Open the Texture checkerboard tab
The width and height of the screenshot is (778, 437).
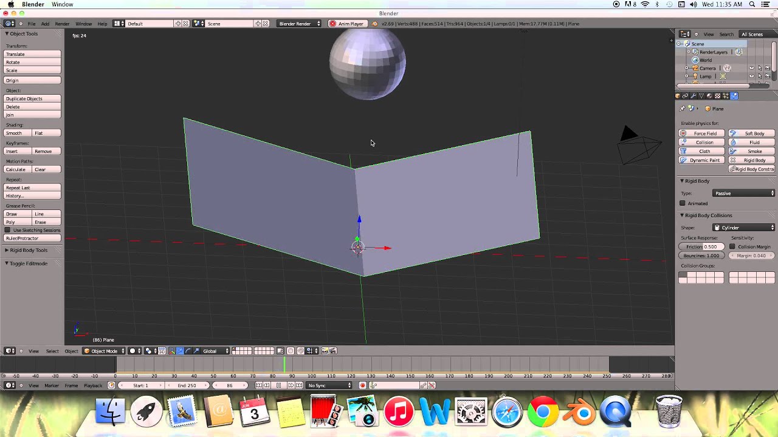718,96
